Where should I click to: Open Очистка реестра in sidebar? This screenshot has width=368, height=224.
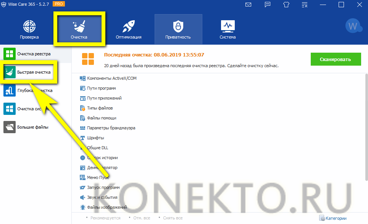[34, 54]
